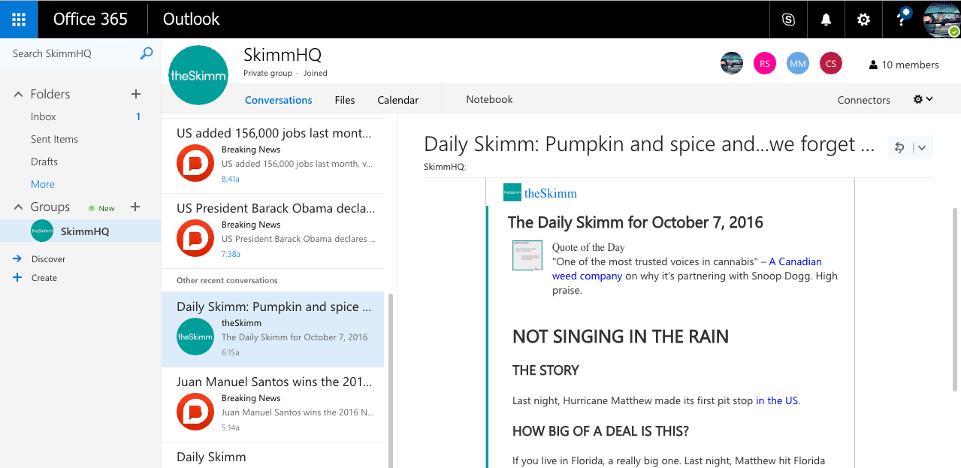Open Barack Obama declares conversation

pos(273,231)
